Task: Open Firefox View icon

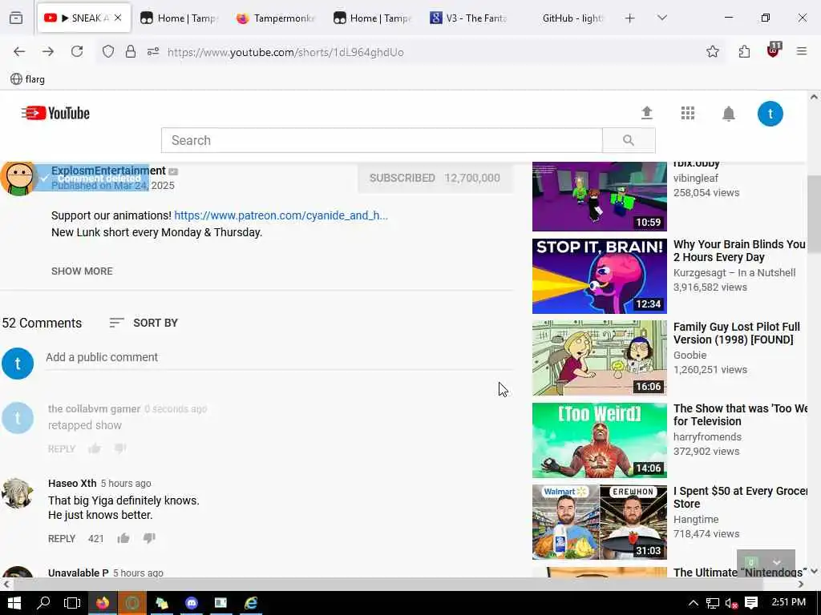Action: coord(16,18)
